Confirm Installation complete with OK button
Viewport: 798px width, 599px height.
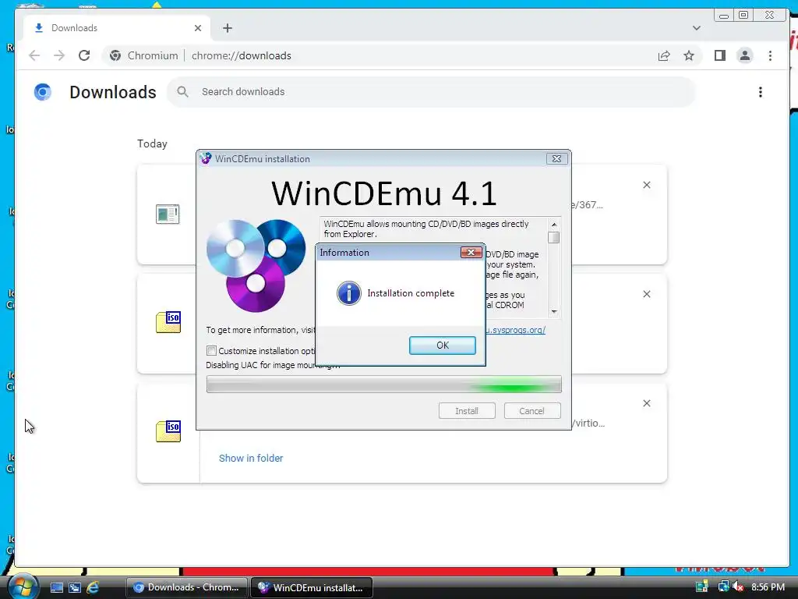[443, 346]
